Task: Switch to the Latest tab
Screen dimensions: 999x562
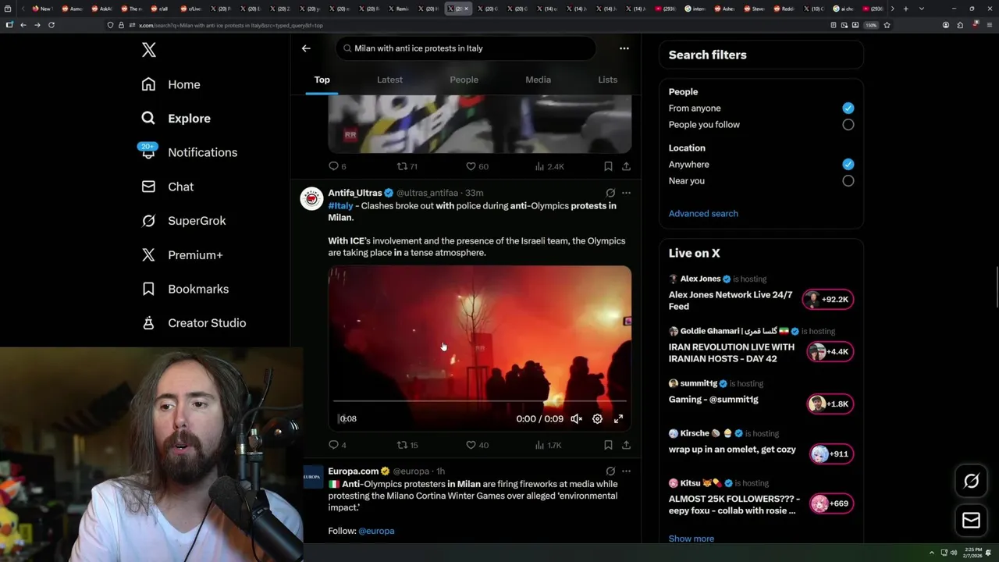Action: coord(389,80)
